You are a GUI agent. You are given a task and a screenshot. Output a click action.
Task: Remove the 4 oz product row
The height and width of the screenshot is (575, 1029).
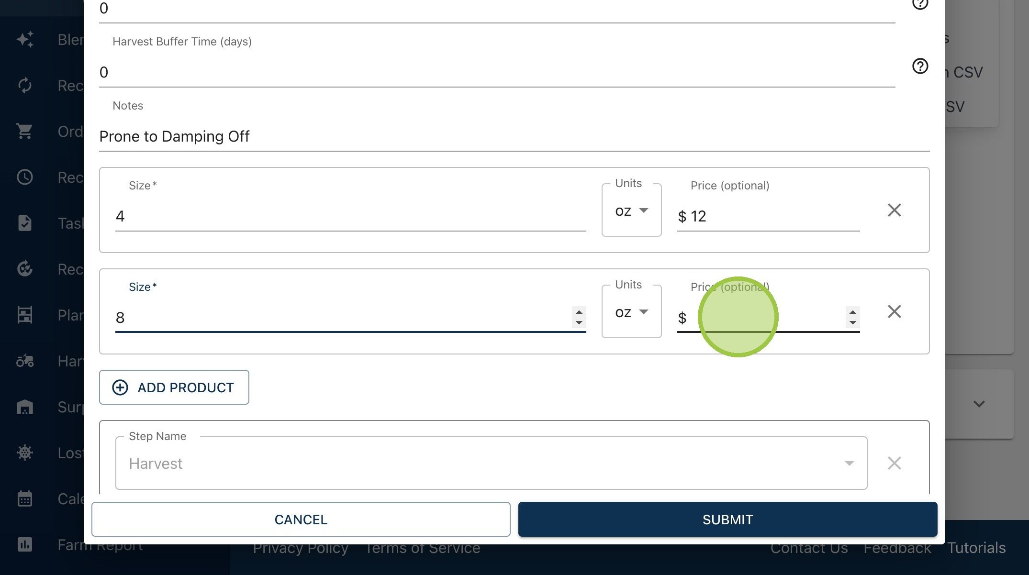(x=894, y=210)
